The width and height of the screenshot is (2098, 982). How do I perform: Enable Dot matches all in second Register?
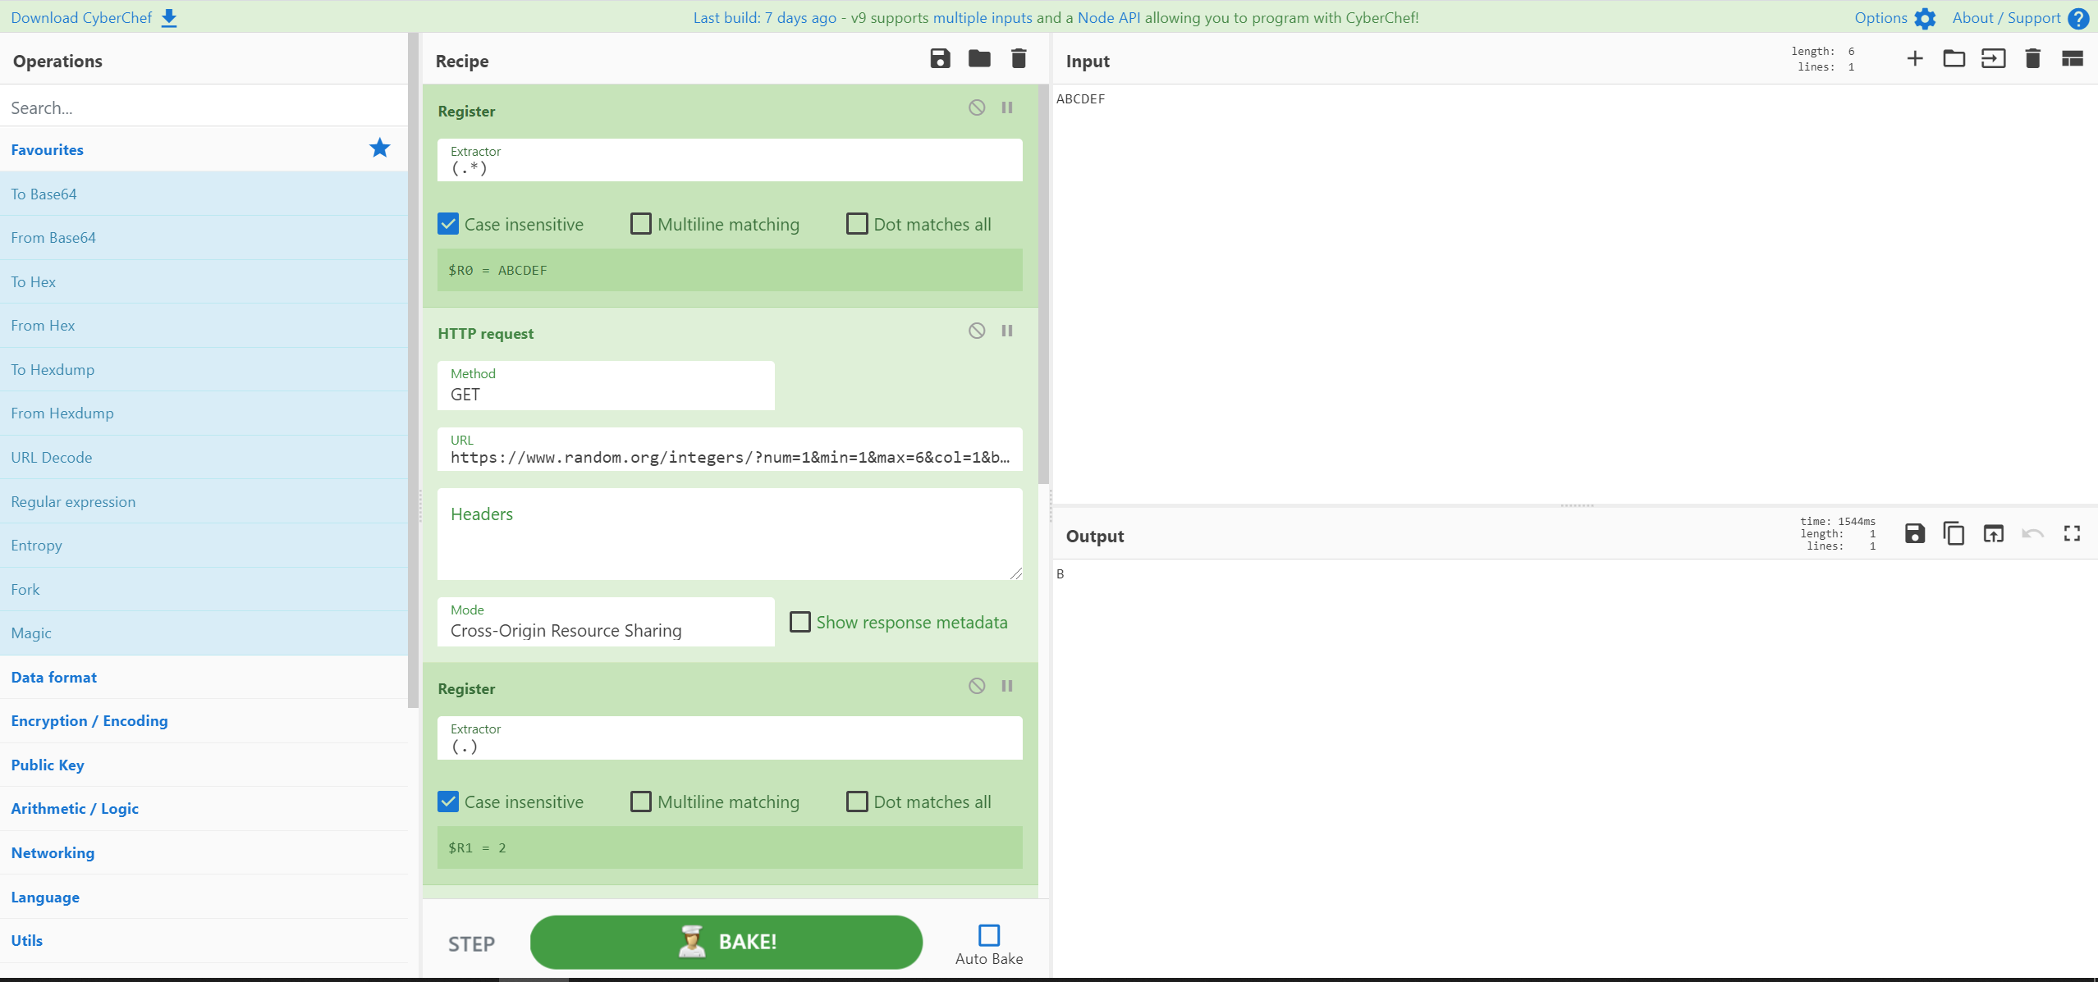858,802
